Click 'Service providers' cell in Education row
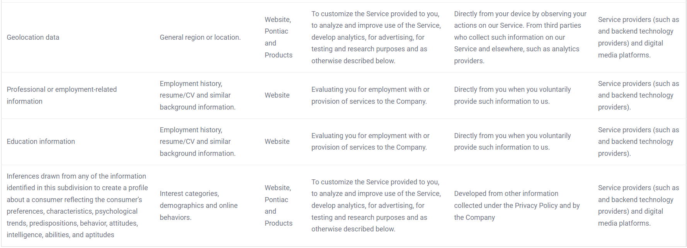The image size is (687, 248). [x=638, y=142]
